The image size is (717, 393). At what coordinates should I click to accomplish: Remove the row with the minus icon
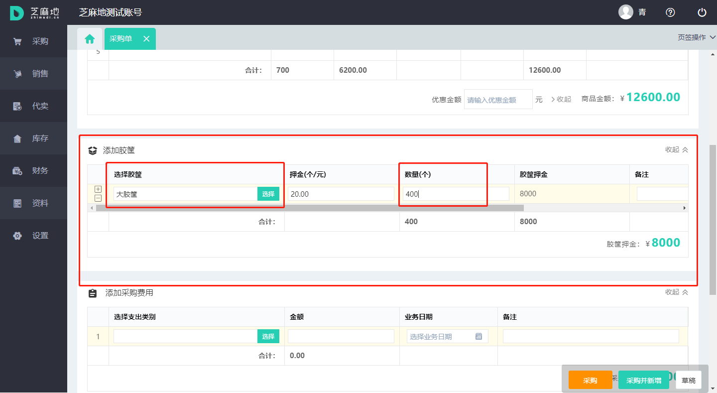98,198
